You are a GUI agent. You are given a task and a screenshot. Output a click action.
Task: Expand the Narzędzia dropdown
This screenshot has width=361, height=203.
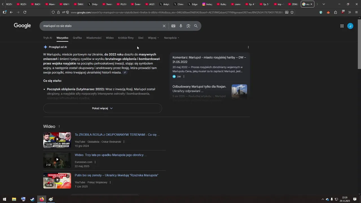[x=171, y=38]
